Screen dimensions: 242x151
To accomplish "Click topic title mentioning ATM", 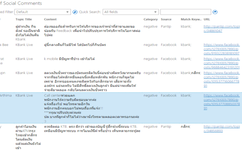I will pyautogui.click(x=28, y=137).
